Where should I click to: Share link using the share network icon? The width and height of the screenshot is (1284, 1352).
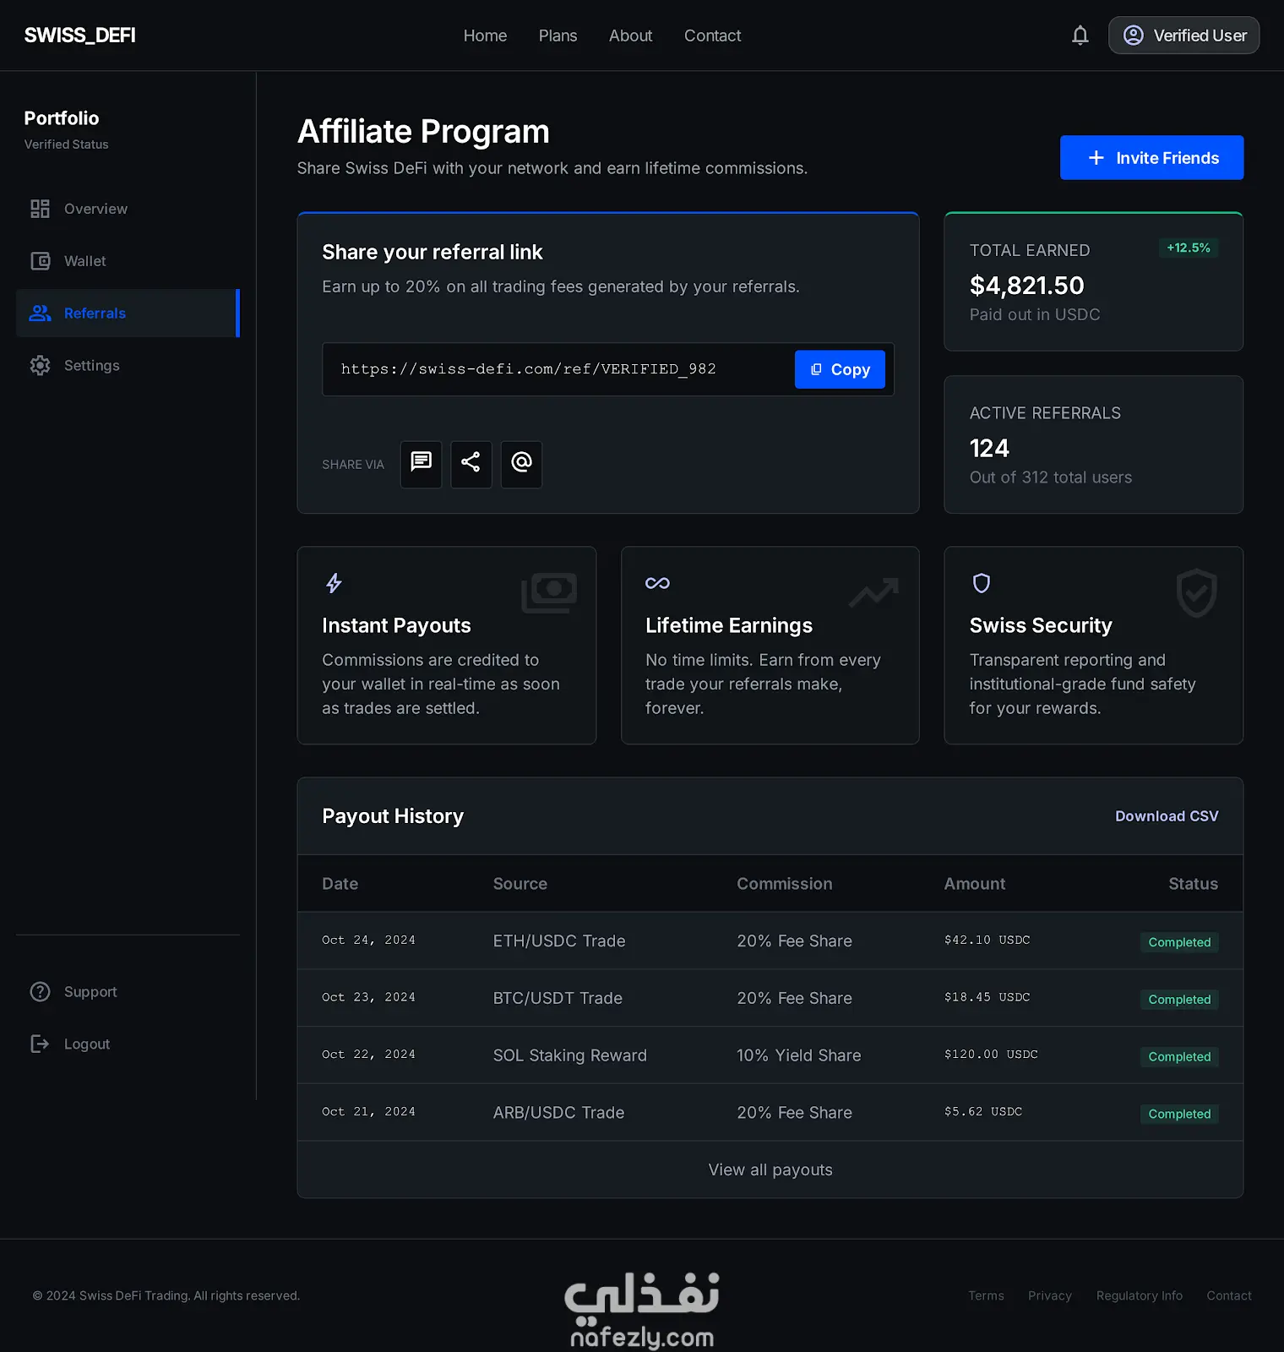click(471, 464)
